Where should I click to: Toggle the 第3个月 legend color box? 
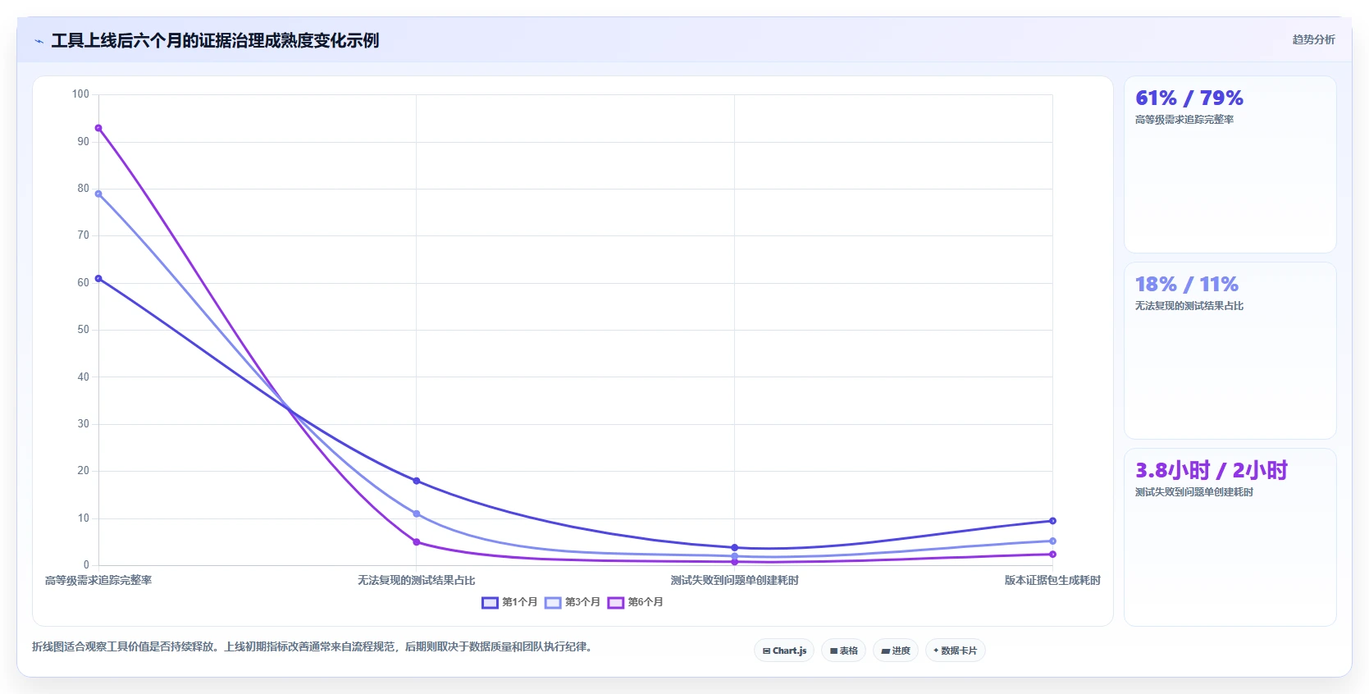point(553,602)
